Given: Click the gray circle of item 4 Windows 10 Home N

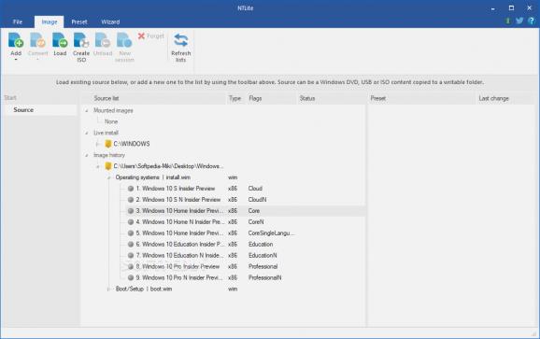Looking at the screenshot, I should tap(131, 222).
